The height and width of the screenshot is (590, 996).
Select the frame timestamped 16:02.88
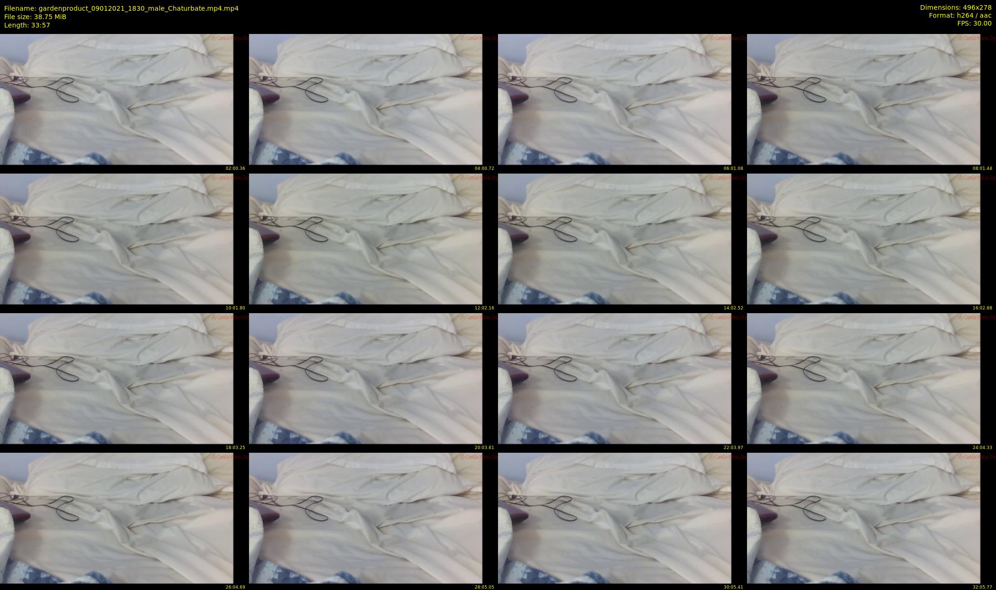(863, 239)
